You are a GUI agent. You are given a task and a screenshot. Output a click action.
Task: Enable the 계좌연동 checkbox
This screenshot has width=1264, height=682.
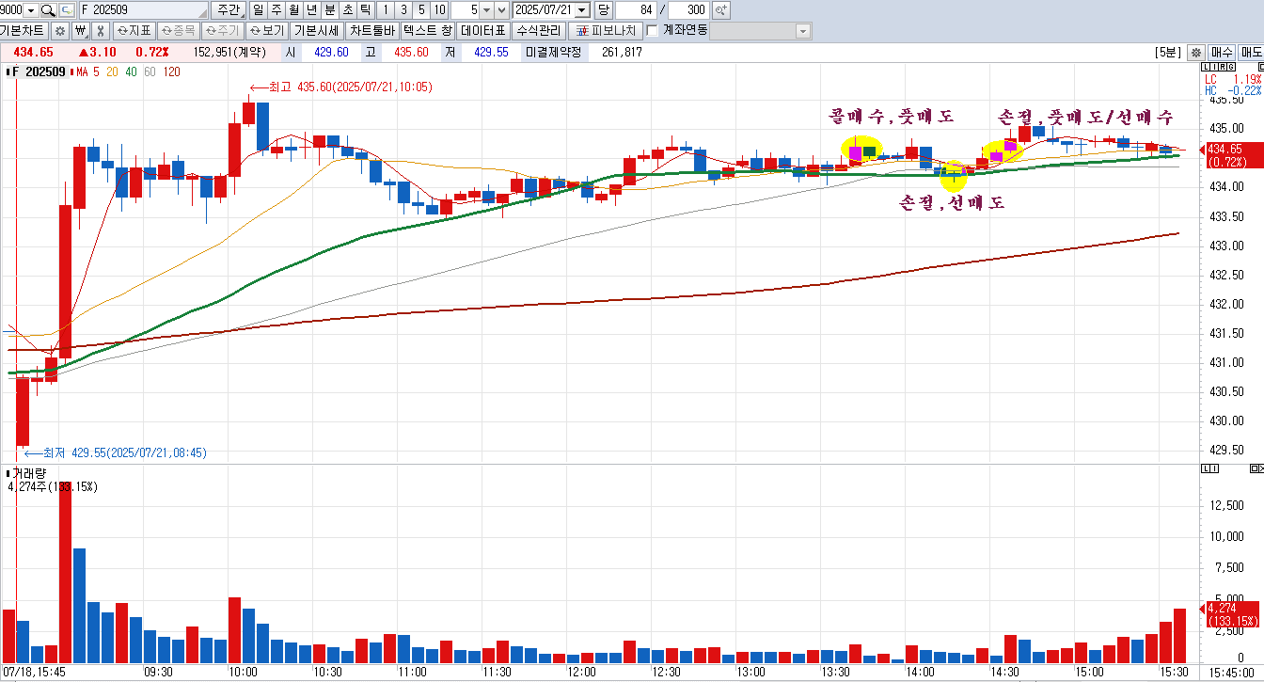pyautogui.click(x=653, y=30)
